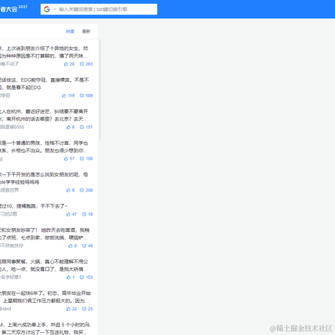Visit author profile ending in 拯救世界
This screenshot has height=335, width=335.
tap(9, 190)
